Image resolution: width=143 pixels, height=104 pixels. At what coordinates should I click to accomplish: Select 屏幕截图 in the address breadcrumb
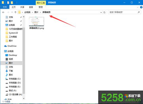46,12
